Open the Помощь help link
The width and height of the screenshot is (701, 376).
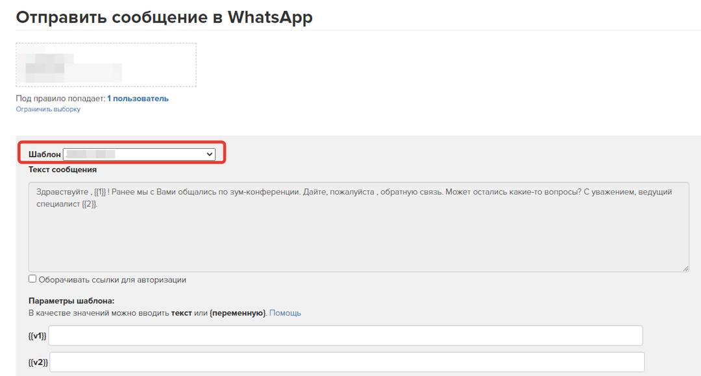285,313
